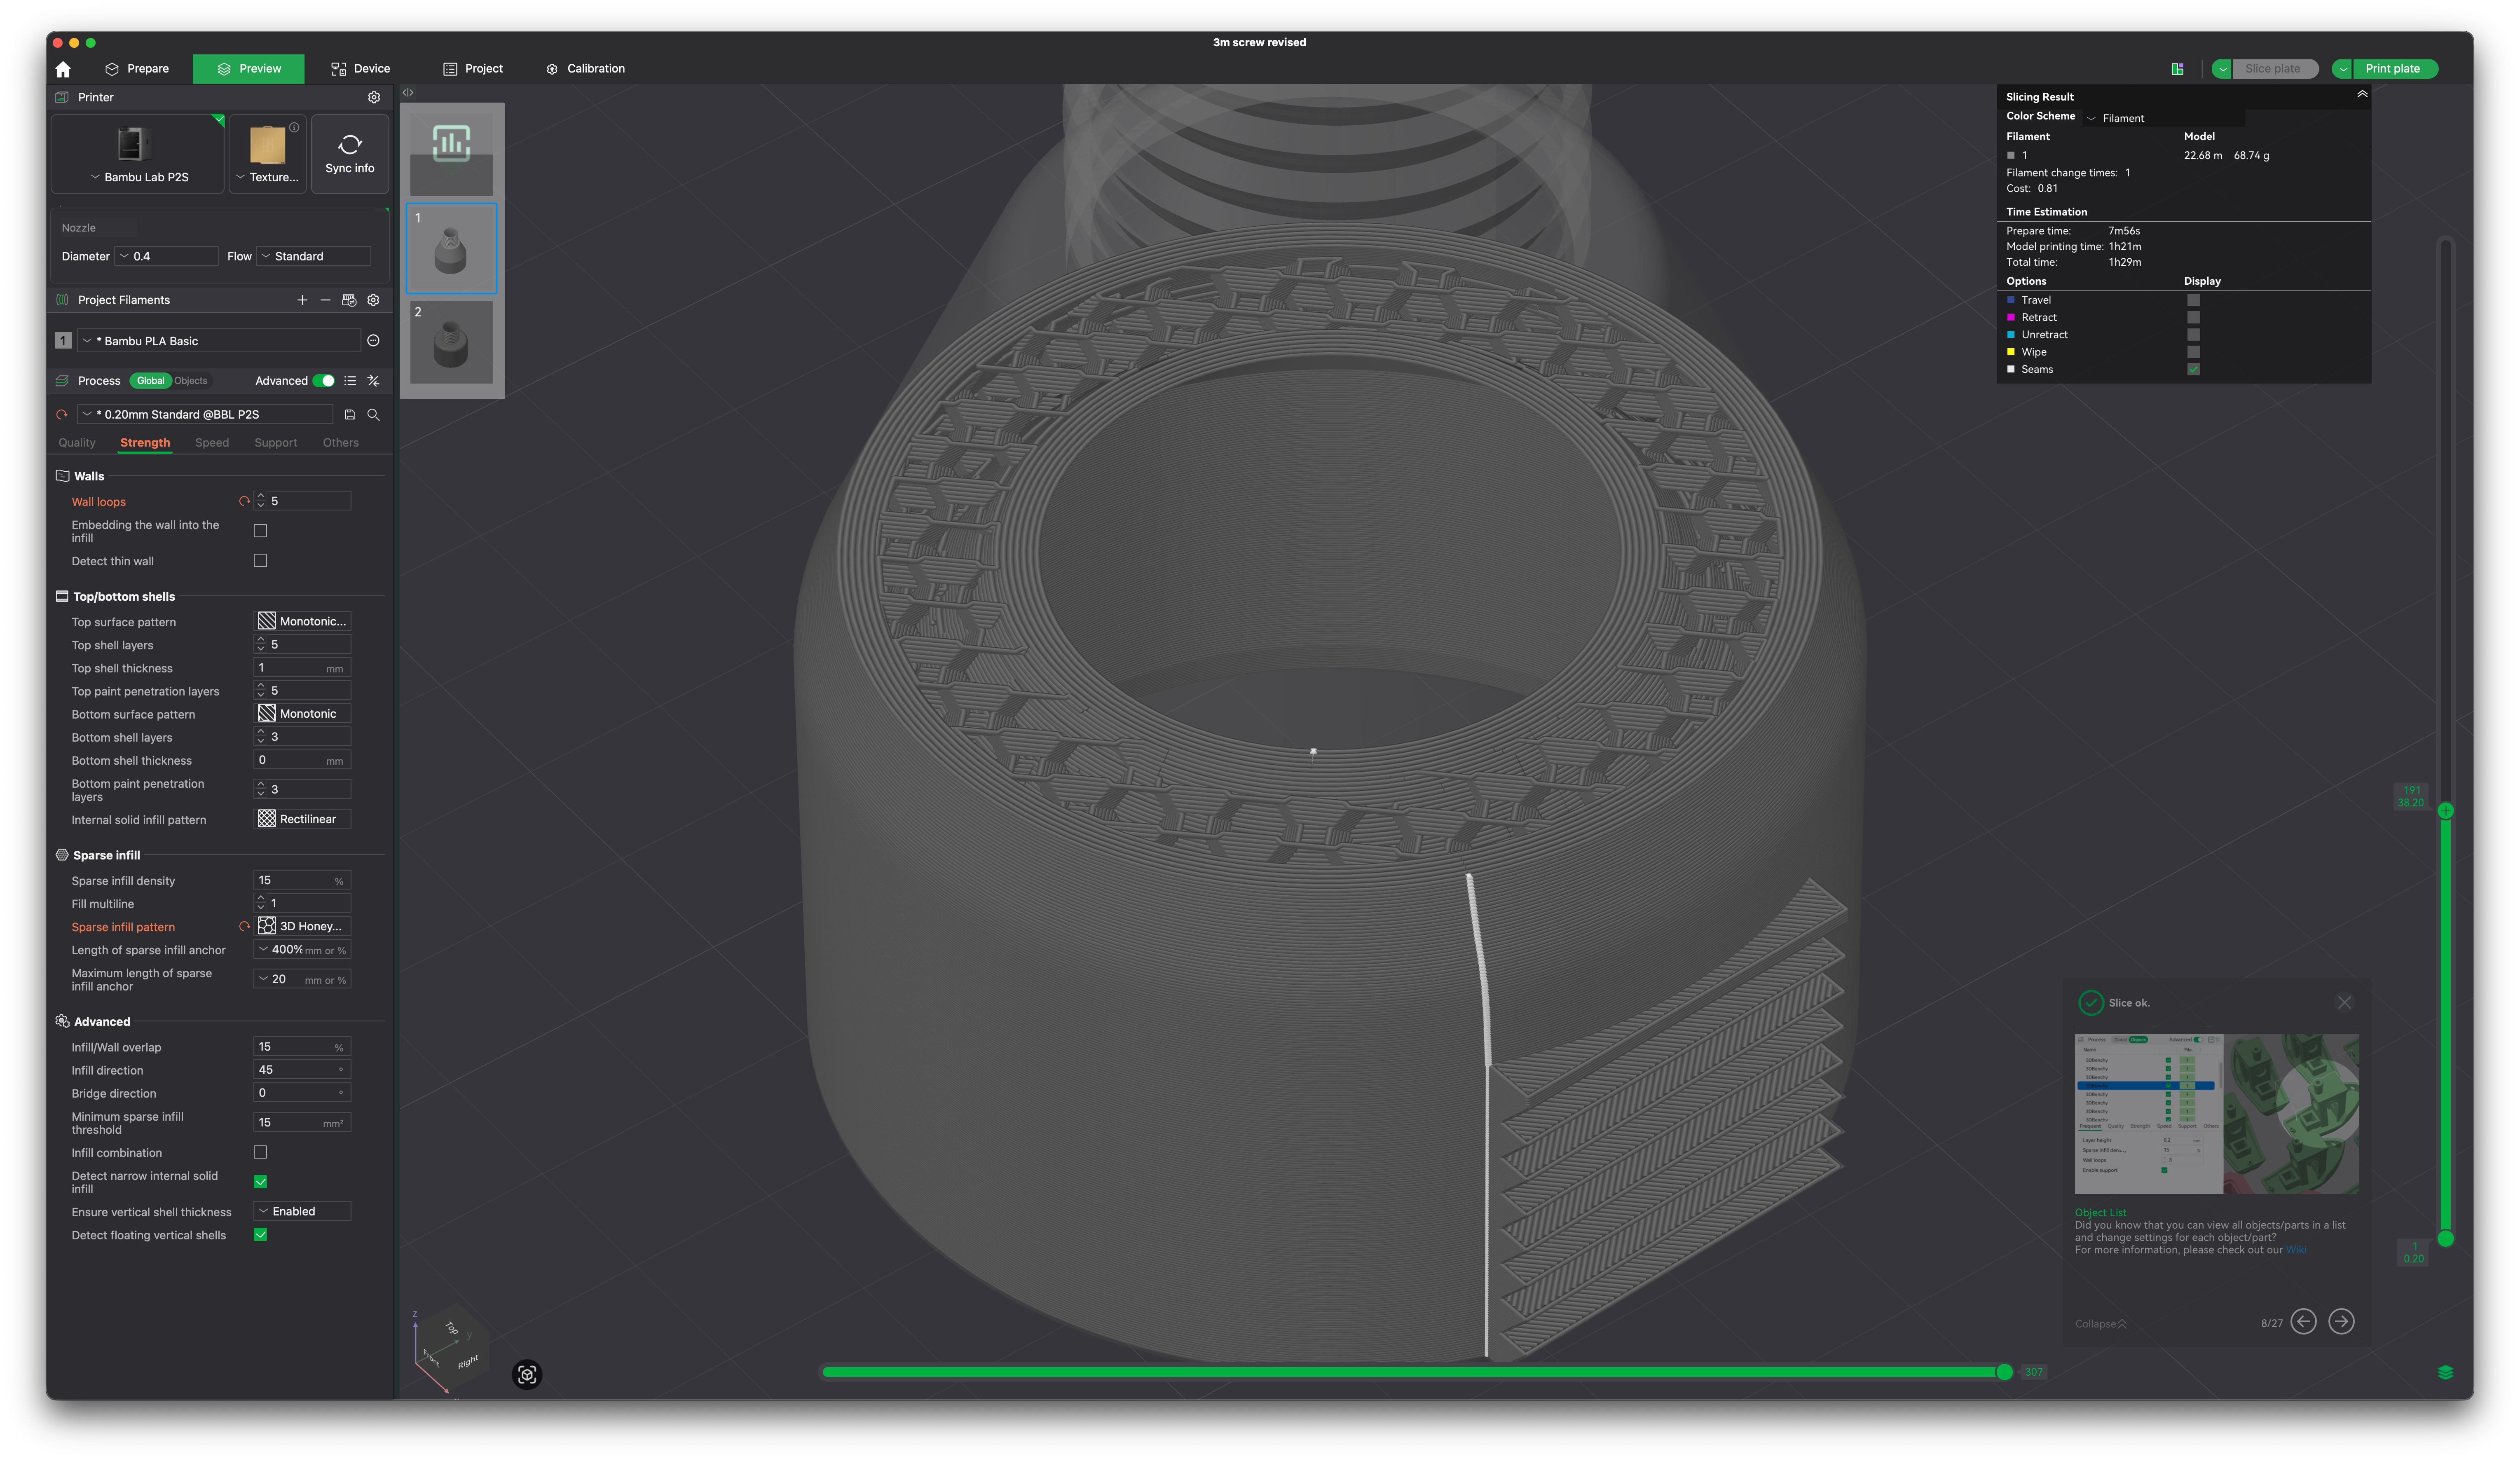
Task: Open the nozzle Diameter dropdown
Action: click(x=166, y=256)
